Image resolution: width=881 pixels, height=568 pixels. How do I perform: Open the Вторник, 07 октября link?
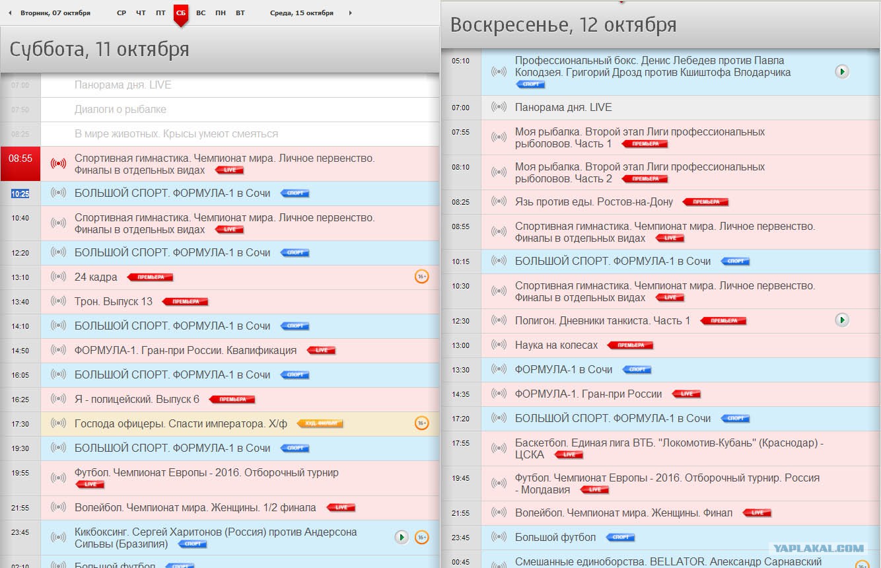[55, 13]
